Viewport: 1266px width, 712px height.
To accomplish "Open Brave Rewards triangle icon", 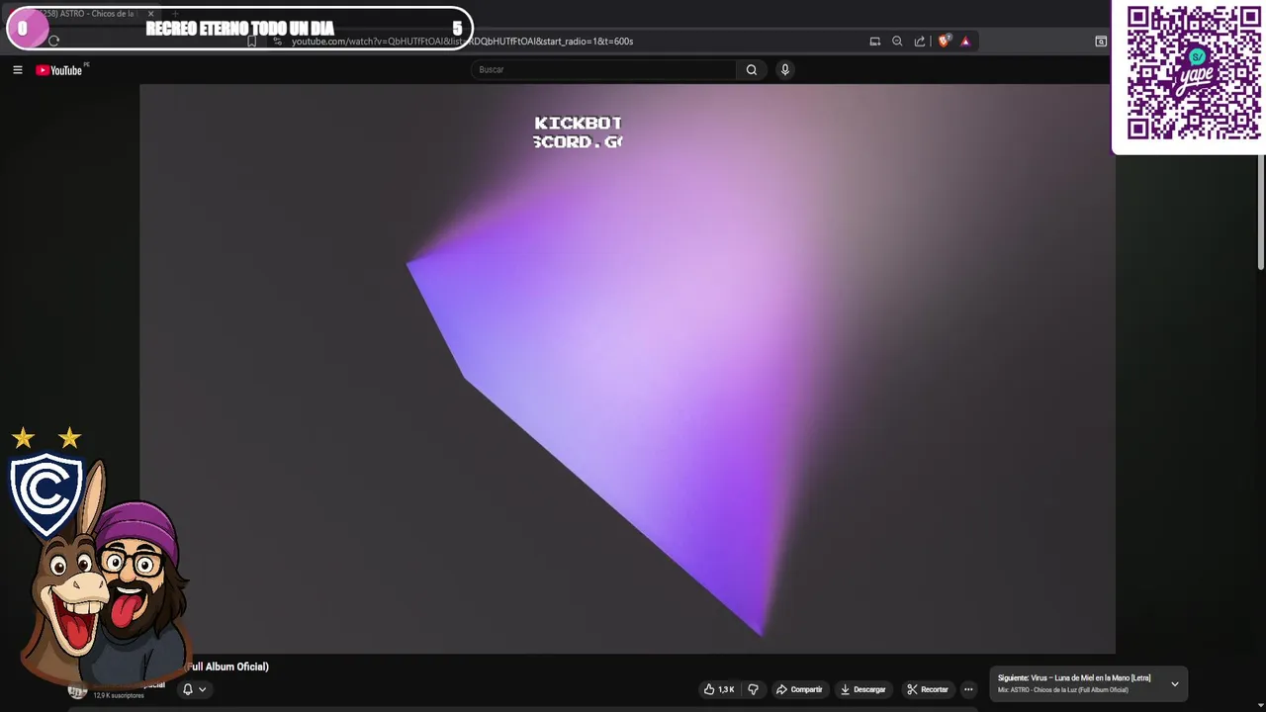I will pyautogui.click(x=965, y=42).
